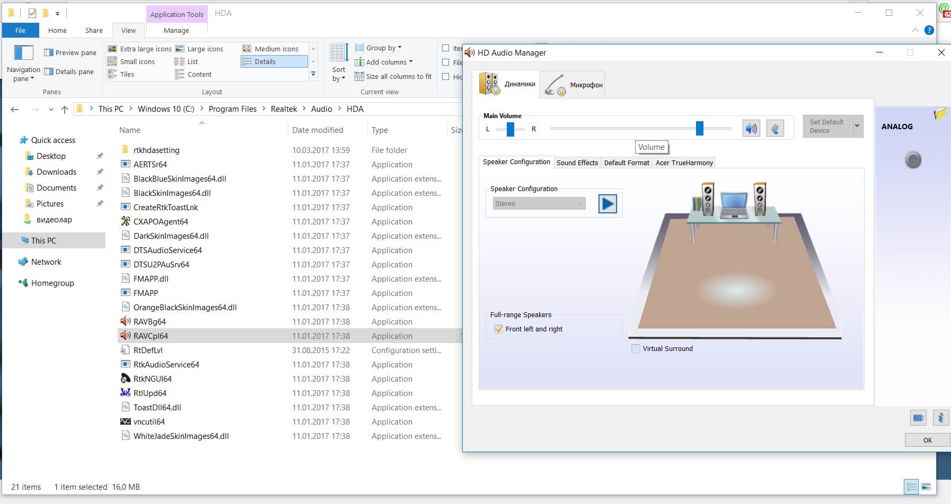Click the analog jack connector icon
951x504 pixels.
coord(913,160)
